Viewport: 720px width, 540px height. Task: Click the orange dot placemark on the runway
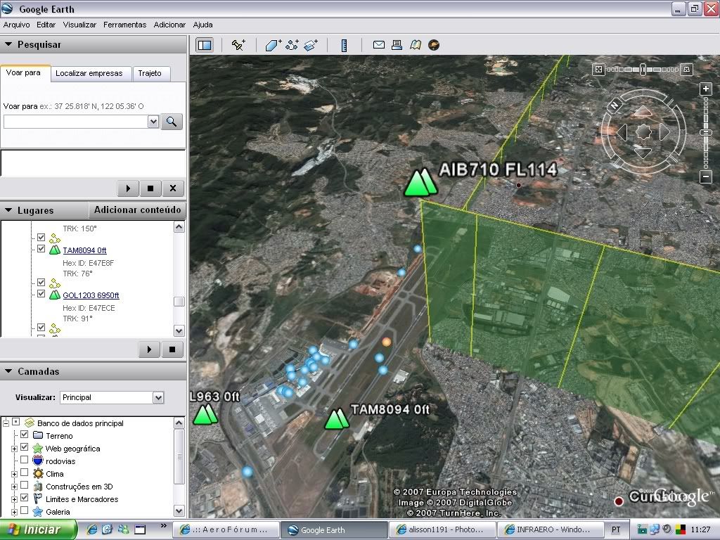[387, 342]
